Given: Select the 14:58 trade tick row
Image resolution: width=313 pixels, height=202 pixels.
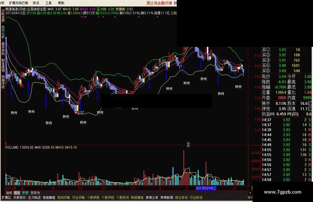Looking at the screenshot, I should [x=287, y=180].
